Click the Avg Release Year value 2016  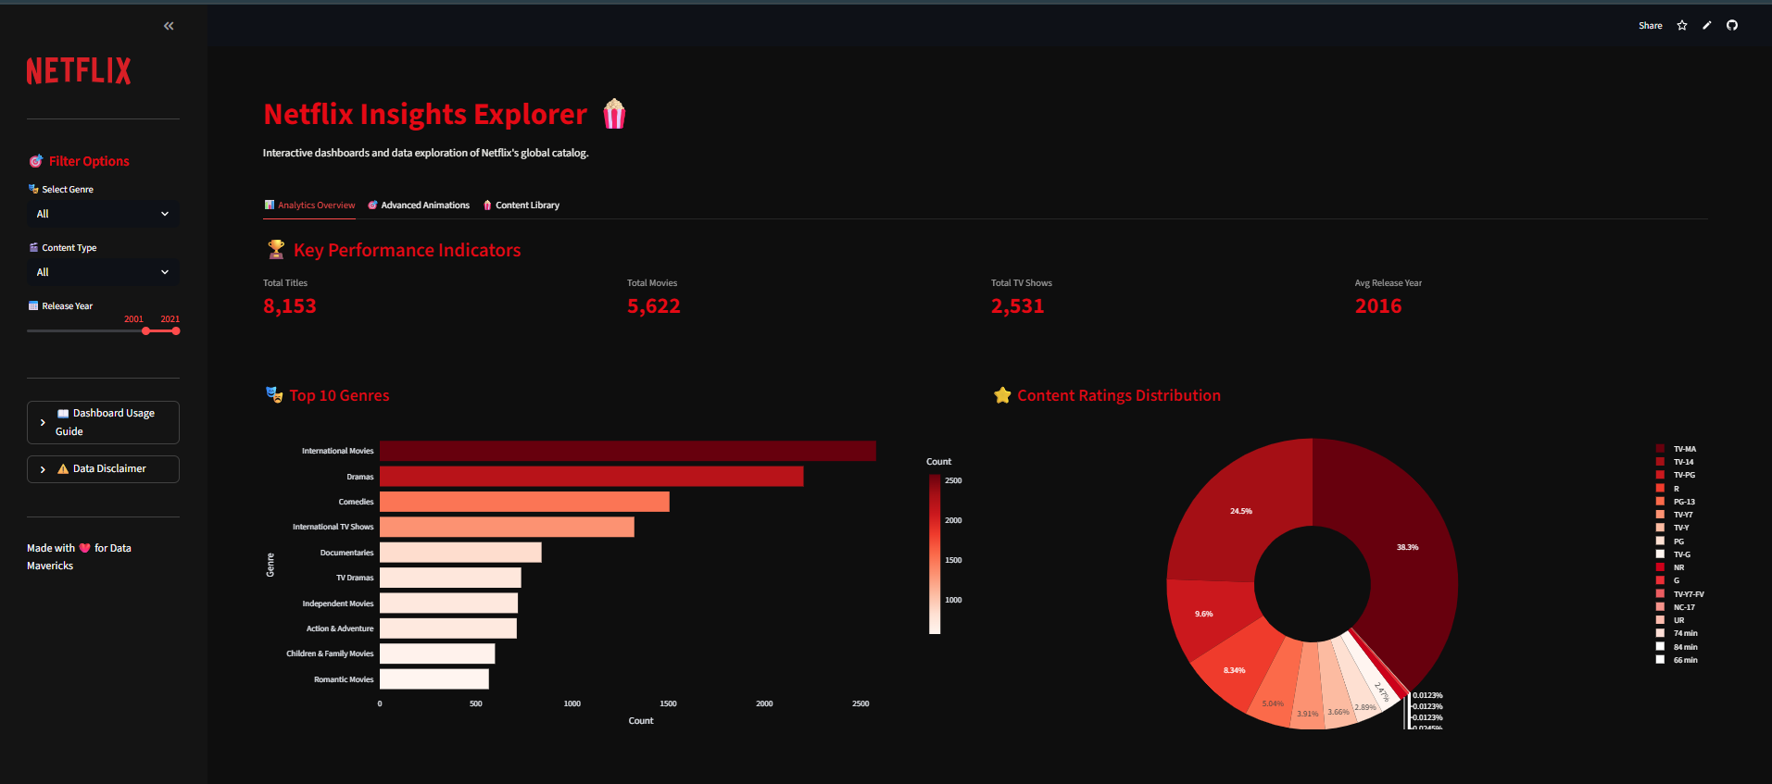click(1378, 306)
